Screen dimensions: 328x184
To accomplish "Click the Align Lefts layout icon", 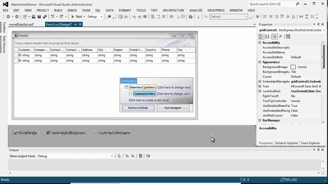I will click(x=265, y=17).
